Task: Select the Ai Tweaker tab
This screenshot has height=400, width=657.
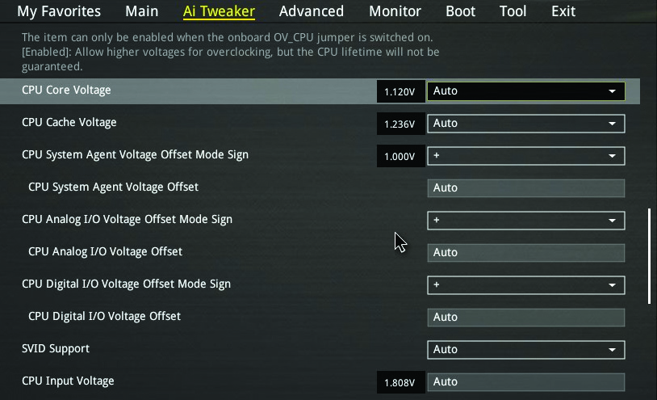Action: coord(219,11)
